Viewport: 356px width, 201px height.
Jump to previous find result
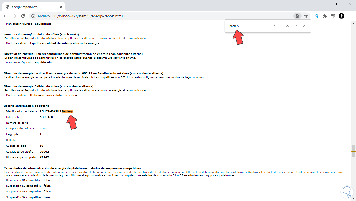(288, 26)
